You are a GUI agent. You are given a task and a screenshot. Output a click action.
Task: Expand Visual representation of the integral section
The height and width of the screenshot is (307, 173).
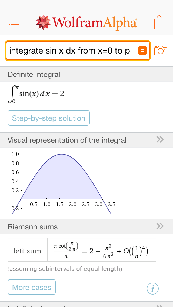[160, 140]
